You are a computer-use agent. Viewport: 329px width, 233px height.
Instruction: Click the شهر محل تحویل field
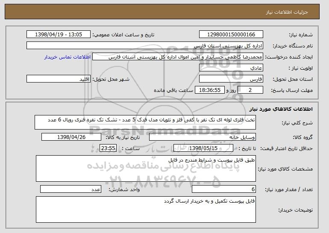tap(58, 79)
